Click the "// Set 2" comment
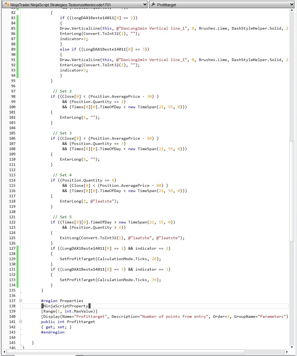Image resolution: width=297 pixels, height=356 pixels. tap(62, 91)
